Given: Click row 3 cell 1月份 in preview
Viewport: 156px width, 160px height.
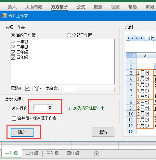Looking at the screenshot, I should point(145,73).
